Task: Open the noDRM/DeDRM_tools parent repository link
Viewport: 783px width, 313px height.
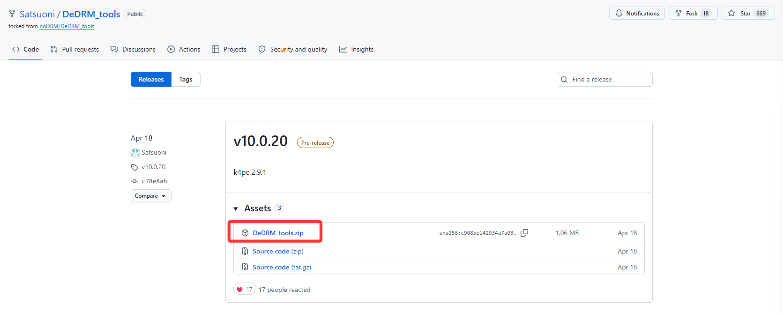Action: coord(67,26)
